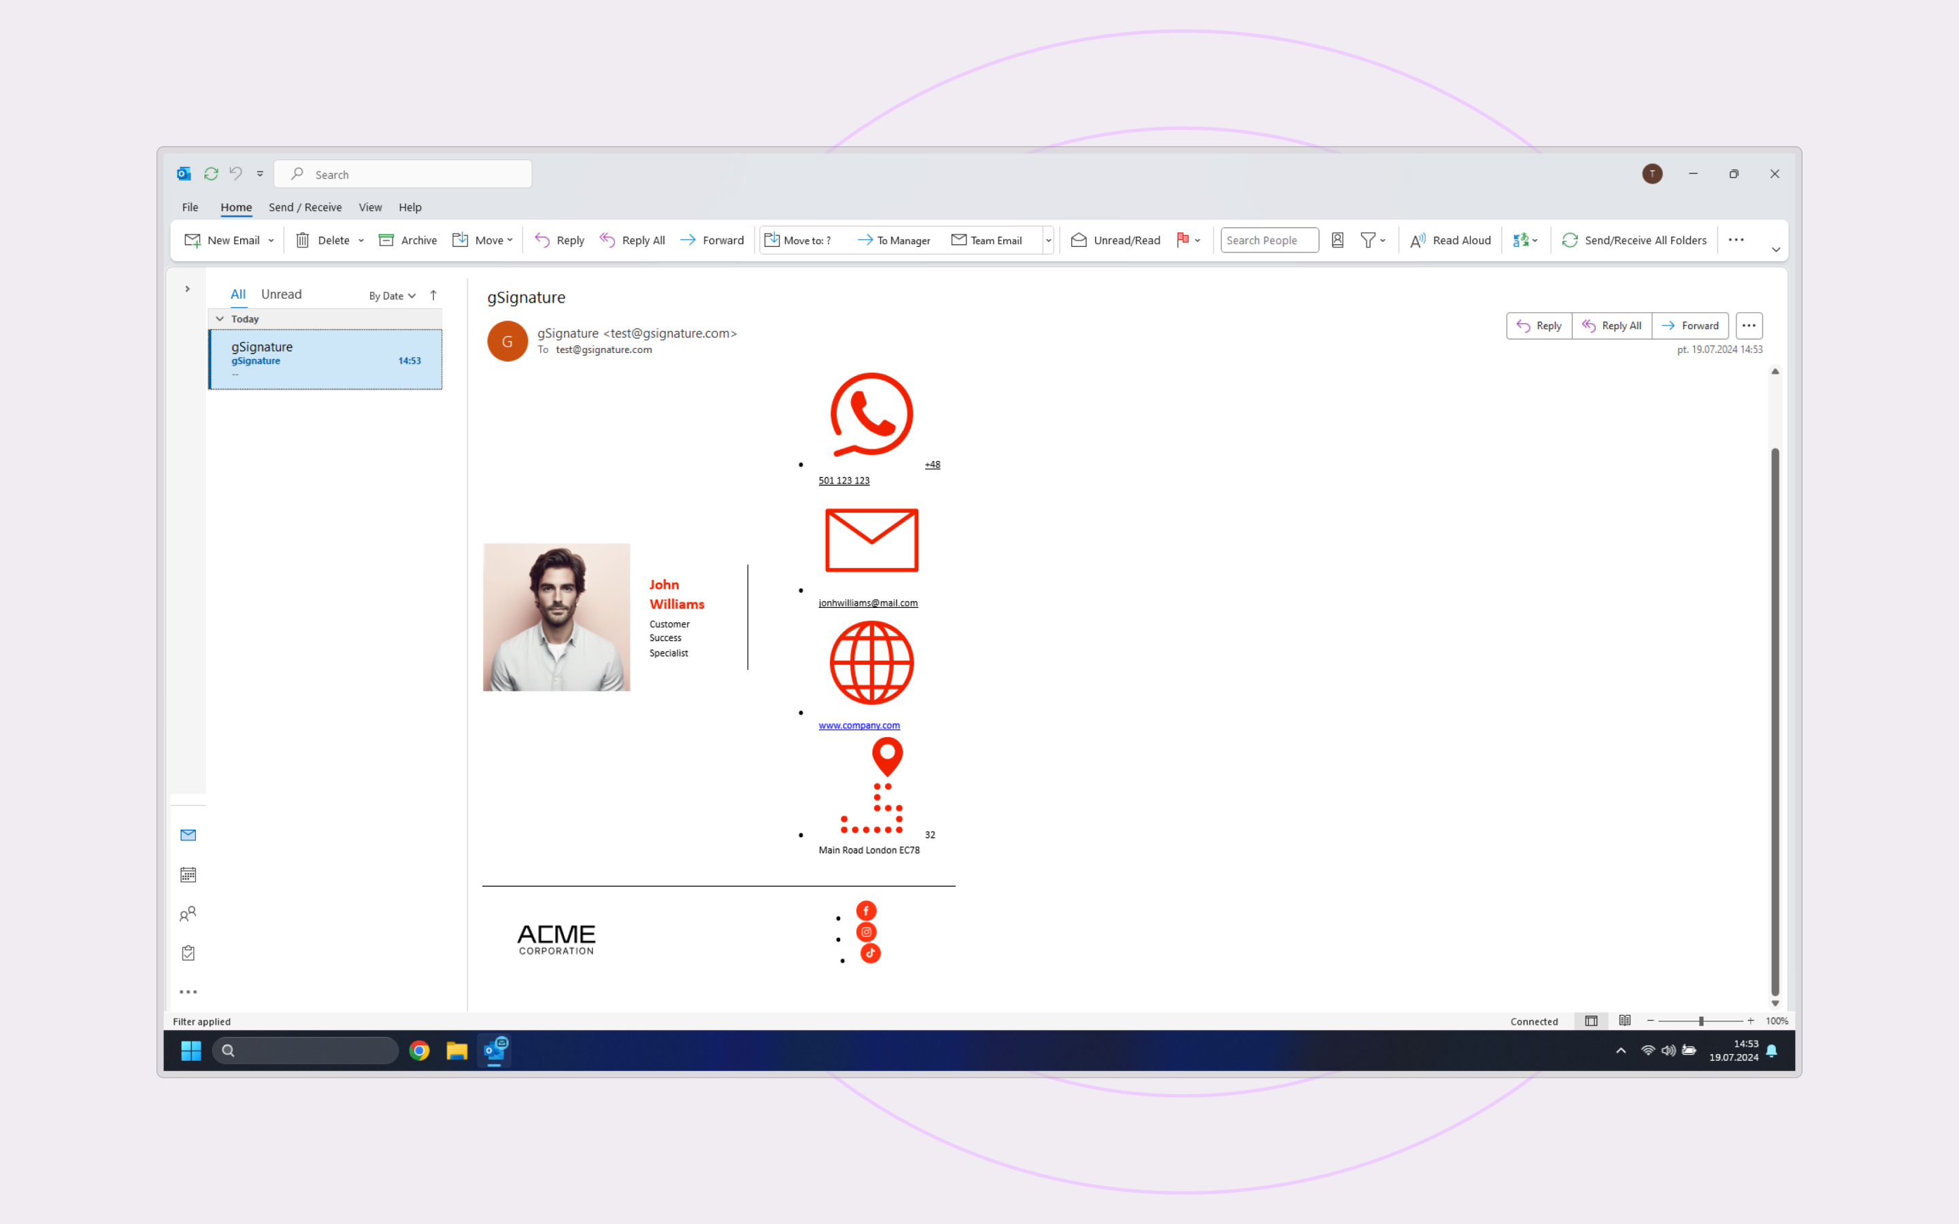Open Calendar from the navigation sidebar
The height and width of the screenshot is (1224, 1959).
tap(188, 874)
